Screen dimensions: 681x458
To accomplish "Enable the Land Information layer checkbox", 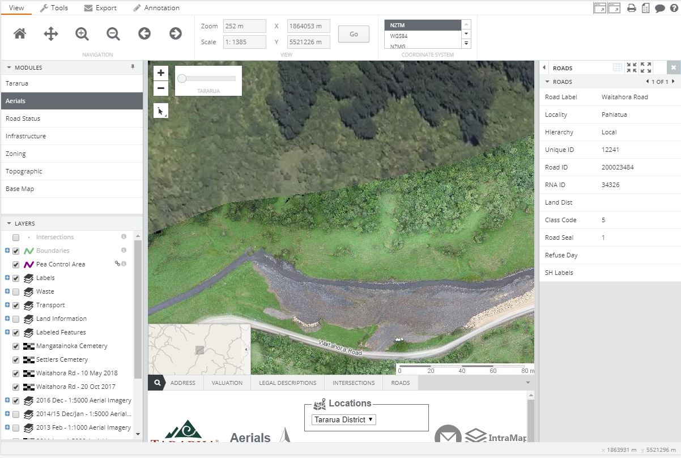I will tap(16, 319).
